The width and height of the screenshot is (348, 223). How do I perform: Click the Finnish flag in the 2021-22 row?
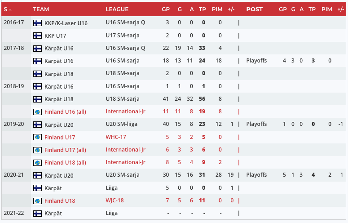click(x=37, y=213)
